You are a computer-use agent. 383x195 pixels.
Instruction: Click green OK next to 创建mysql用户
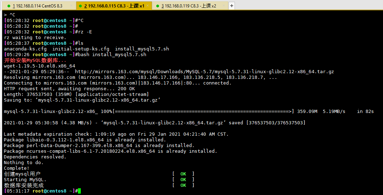click(x=183, y=174)
